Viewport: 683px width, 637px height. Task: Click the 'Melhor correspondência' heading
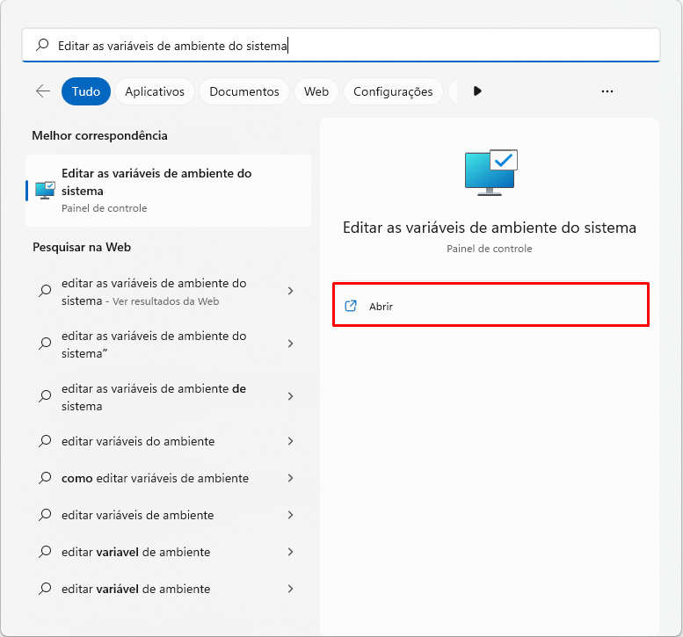click(99, 135)
